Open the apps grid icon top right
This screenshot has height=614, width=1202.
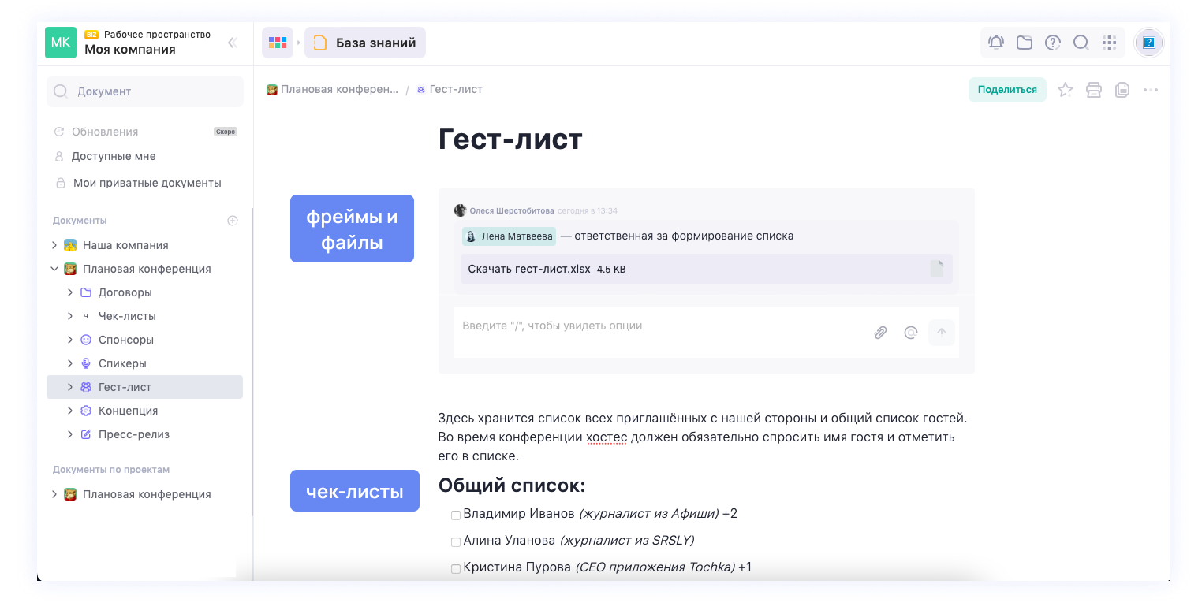pyautogui.click(x=1109, y=43)
